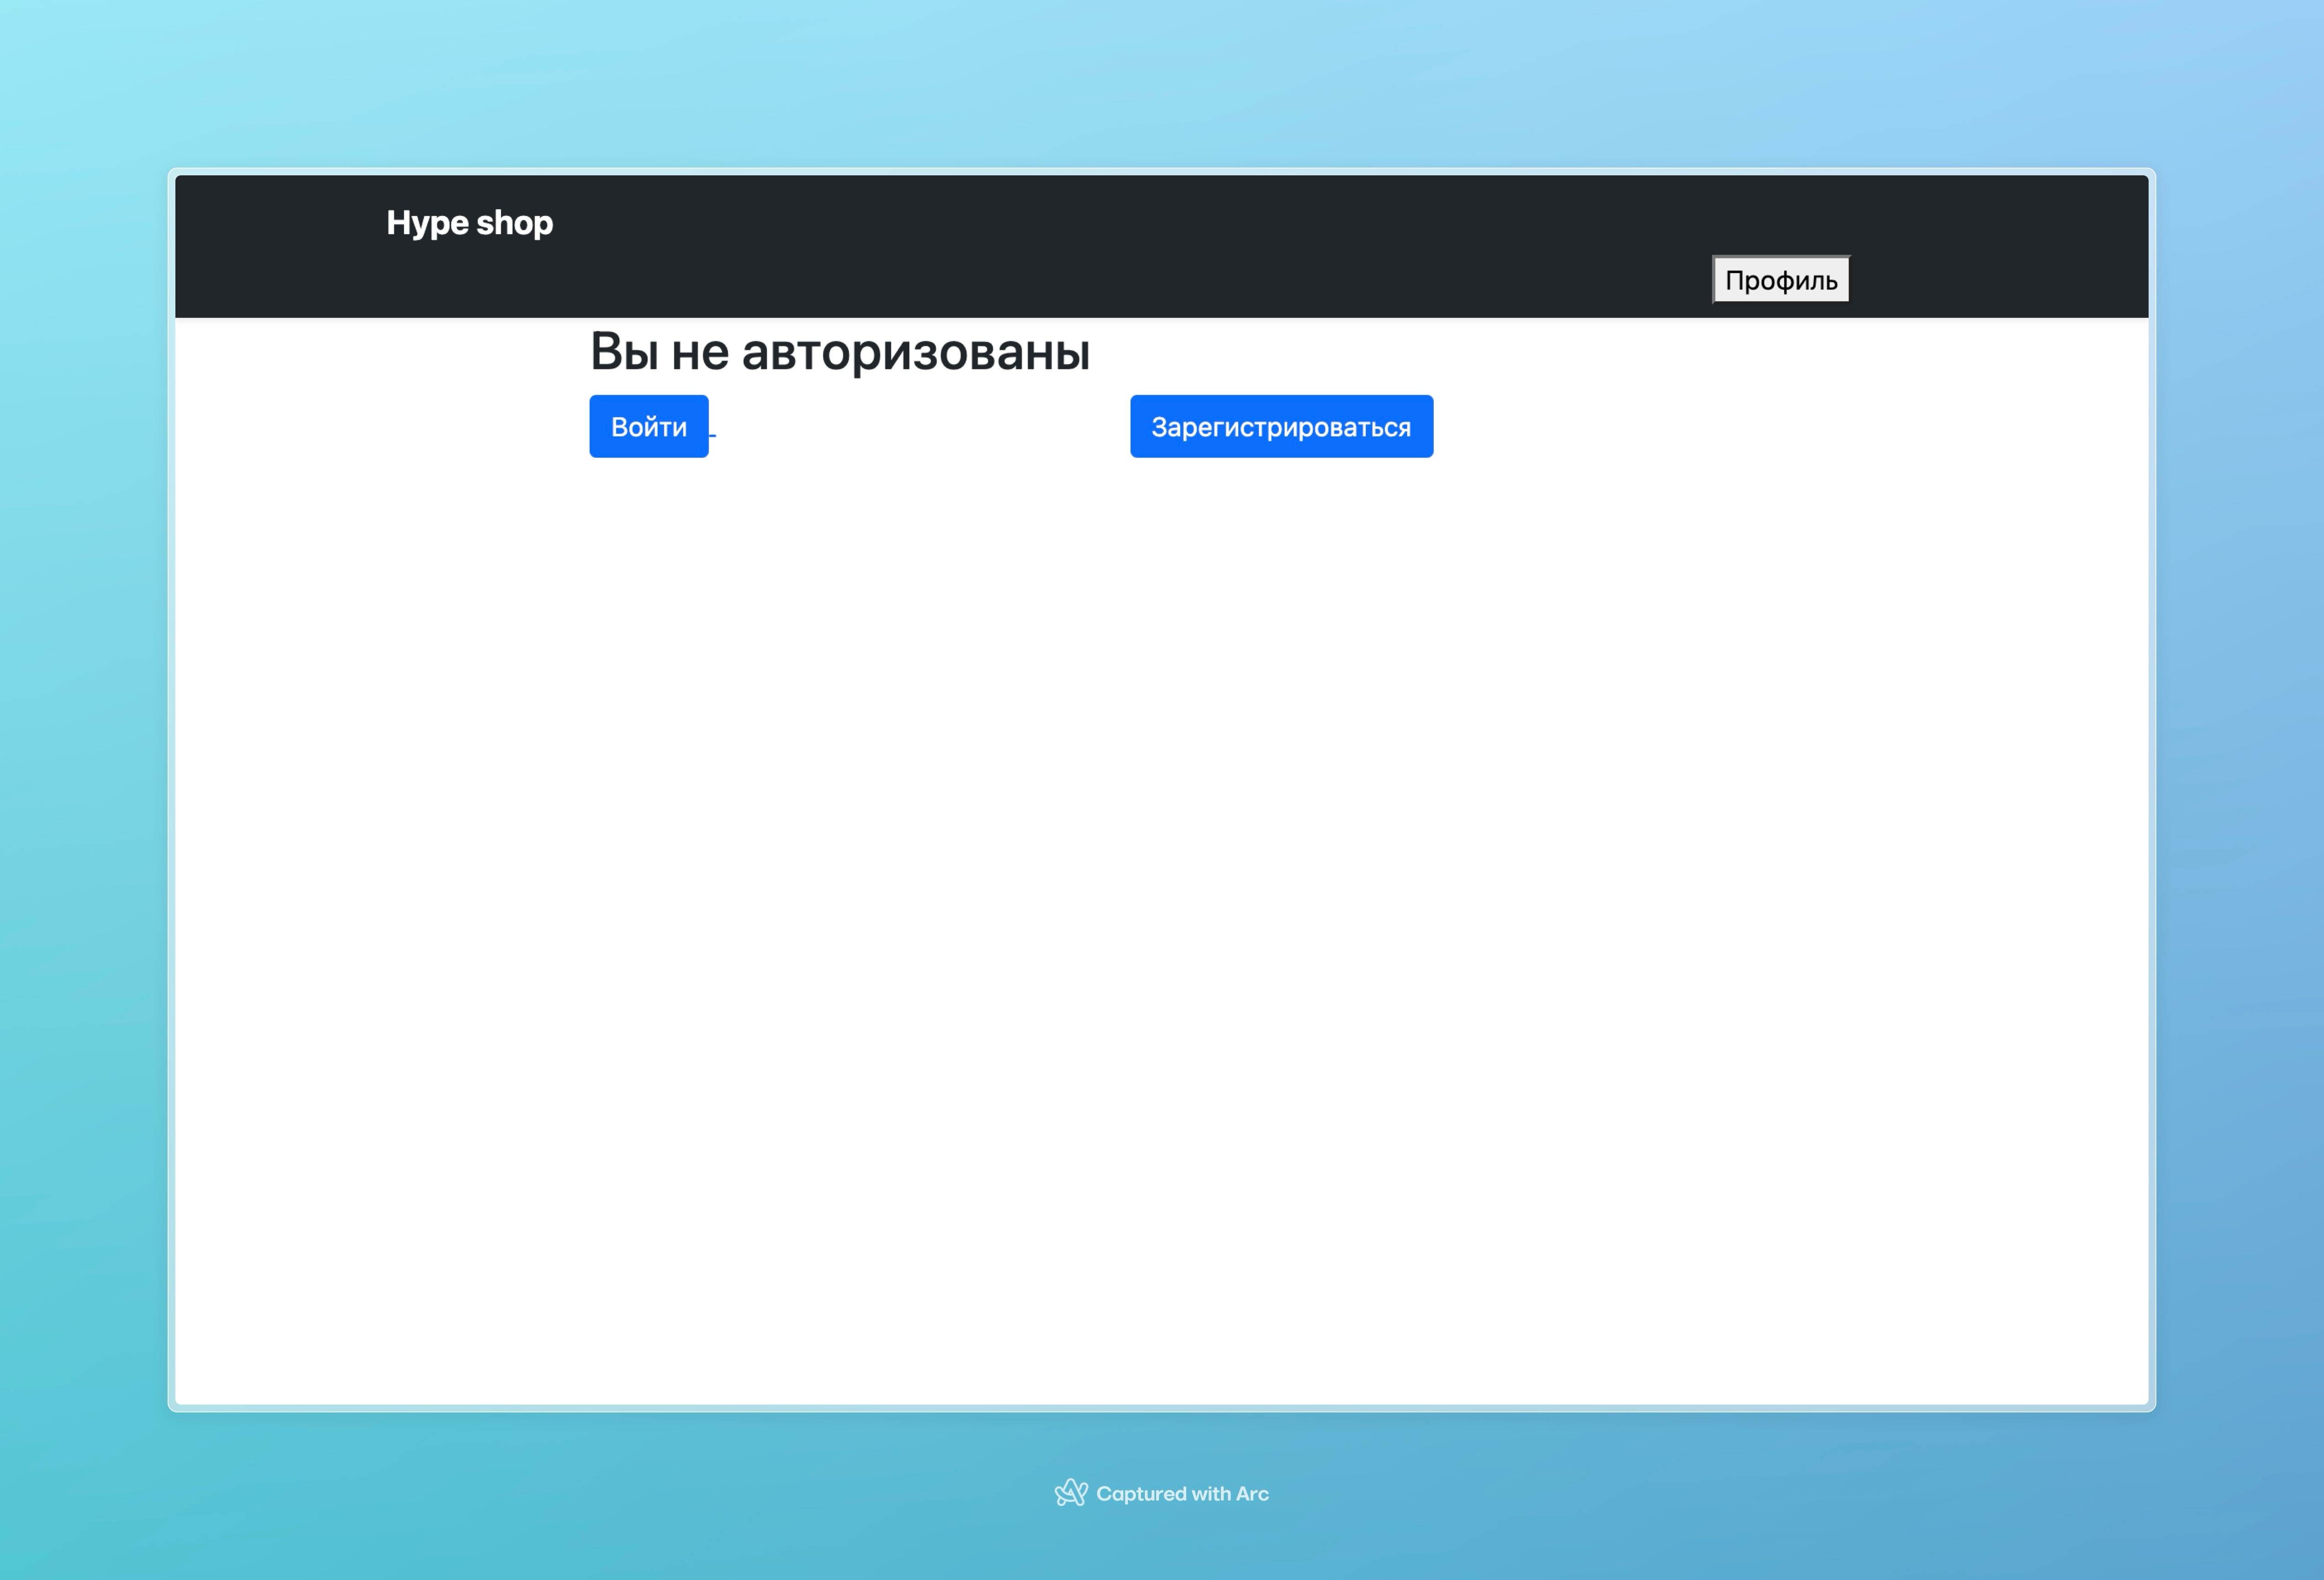The image size is (2324, 1580).
Task: Open the Hype shop home link
Action: pos(469,222)
